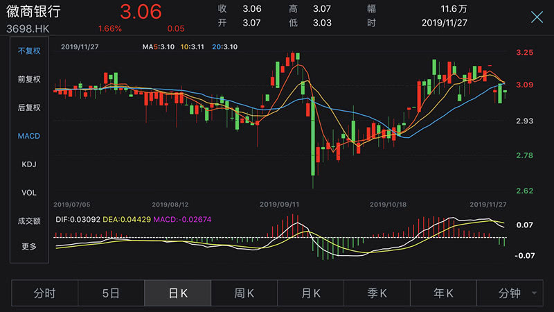This screenshot has width=554, height=312.
Task: Show the MACD indicator
Action: pos(29,136)
